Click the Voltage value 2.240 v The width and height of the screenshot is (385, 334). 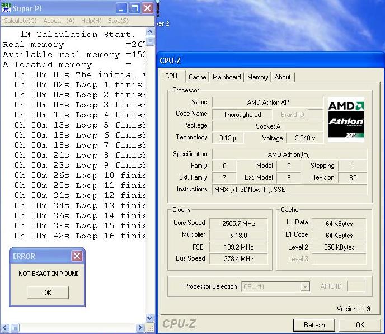305,138
